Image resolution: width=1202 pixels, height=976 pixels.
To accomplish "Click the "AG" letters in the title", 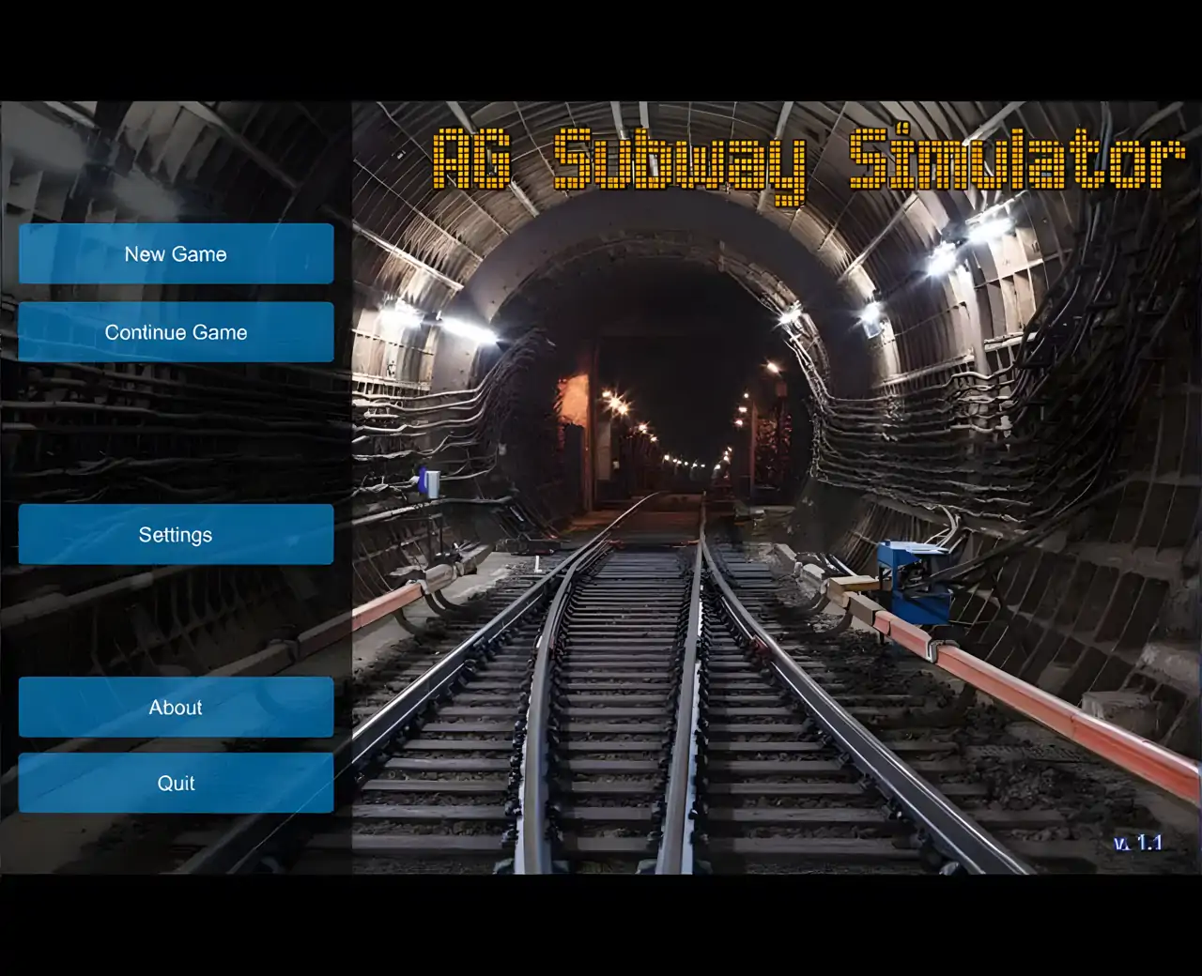I will point(471,160).
